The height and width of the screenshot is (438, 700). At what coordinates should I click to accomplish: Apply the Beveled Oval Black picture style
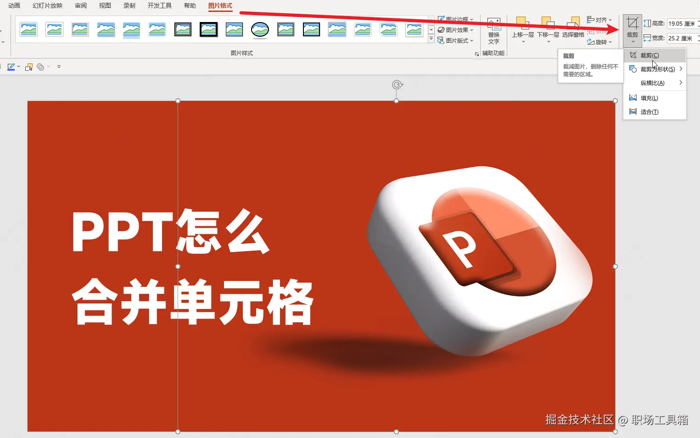[x=260, y=30]
